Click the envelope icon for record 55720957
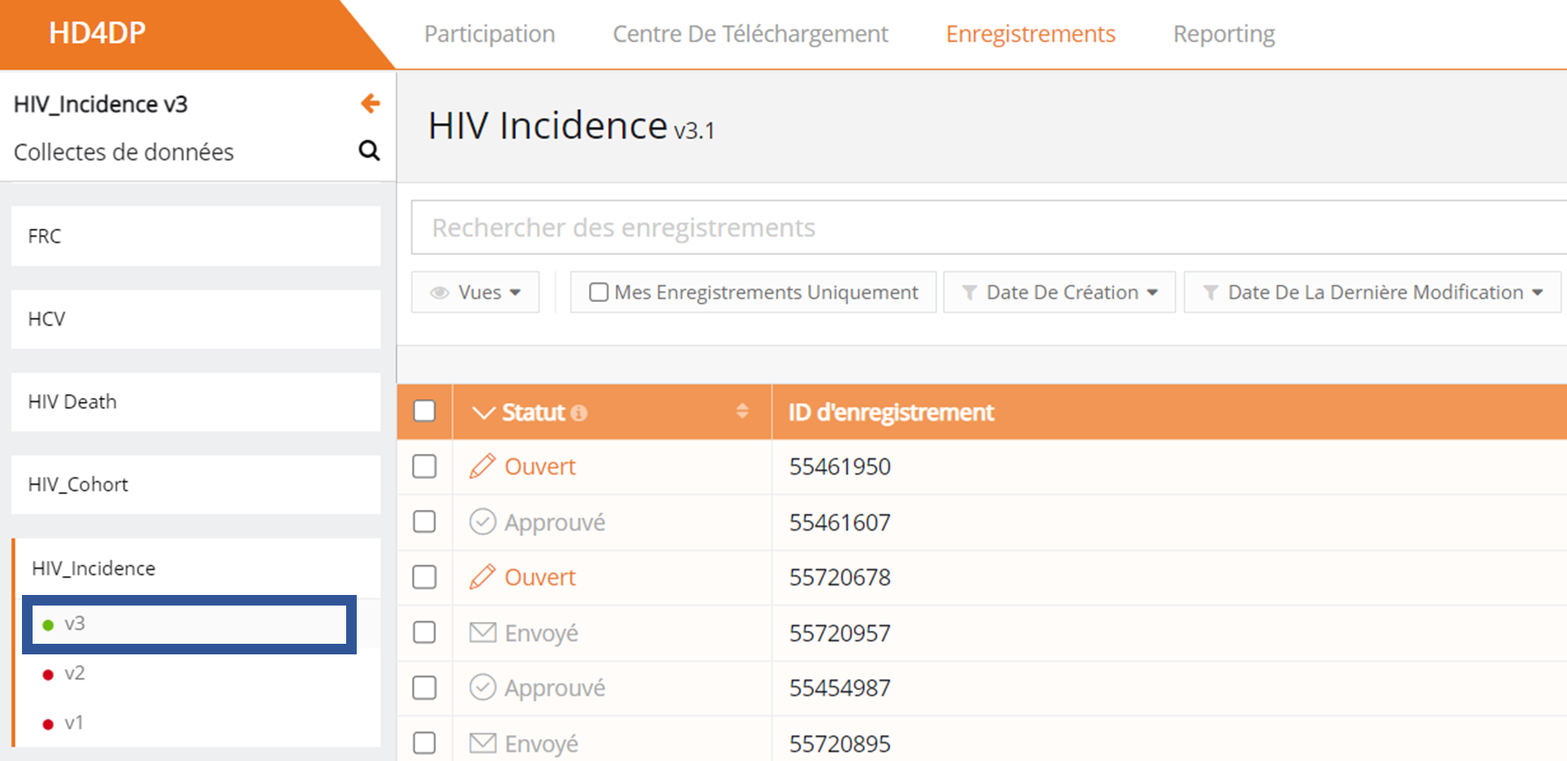Image resolution: width=1567 pixels, height=761 pixels. pyautogui.click(x=482, y=632)
